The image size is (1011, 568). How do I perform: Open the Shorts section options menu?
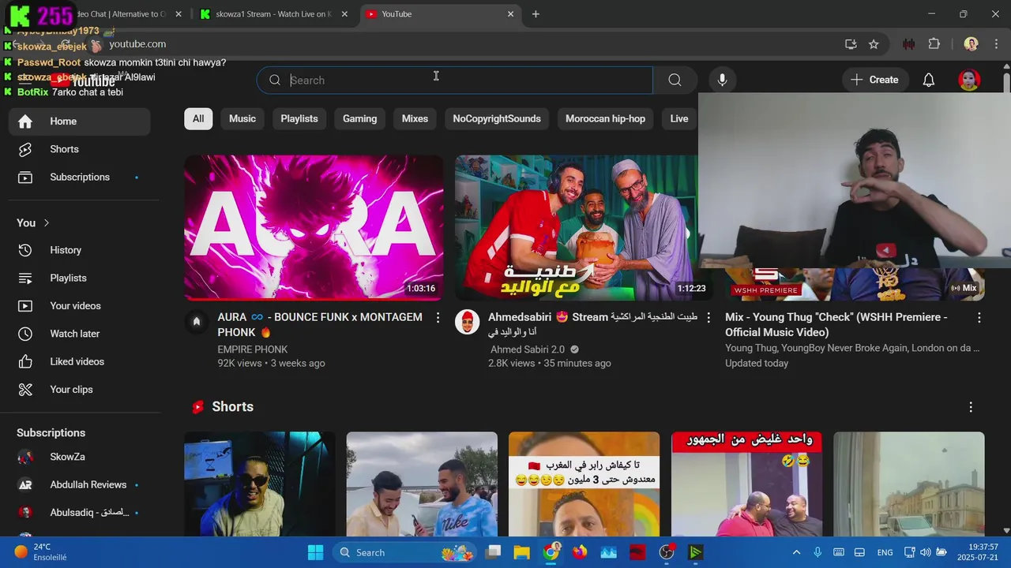click(971, 407)
